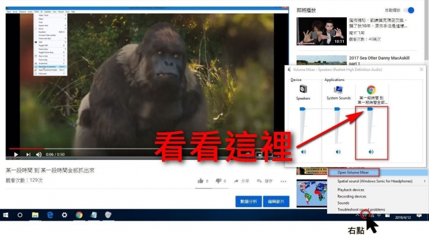Adjust the Speakers volume slider handle
This screenshot has height=235, width=429.
303,109
